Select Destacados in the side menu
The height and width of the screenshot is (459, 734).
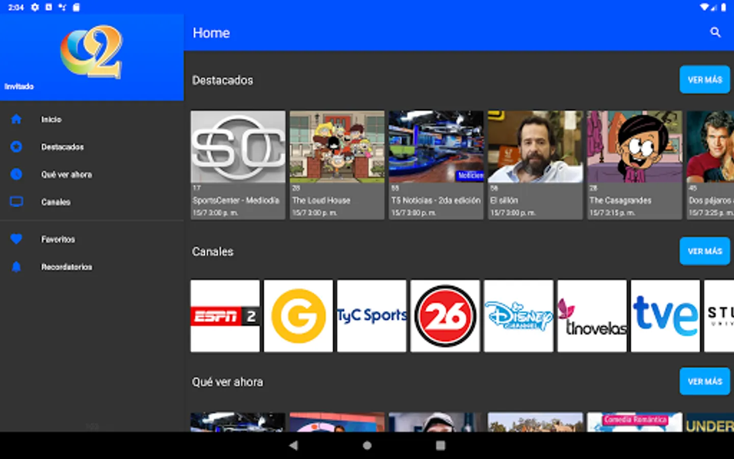[x=92, y=147]
